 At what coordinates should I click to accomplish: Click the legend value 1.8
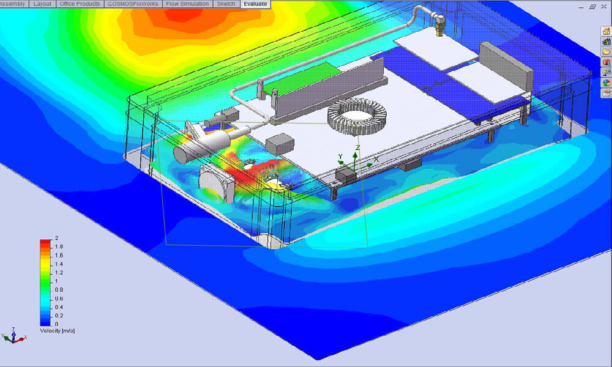click(x=59, y=247)
